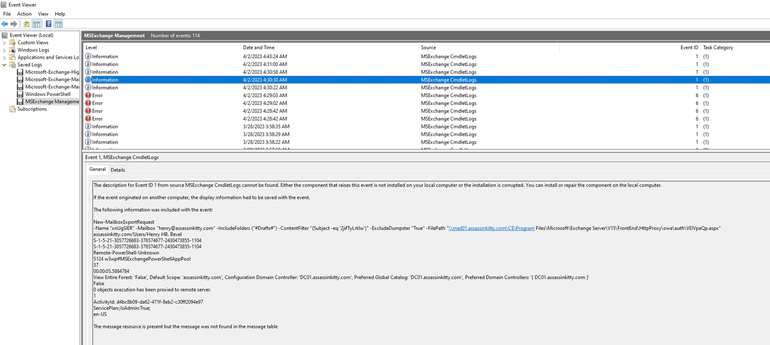Click the date cell 3/28/2023 3:58:35 AM
The height and width of the screenshot is (345, 770).
266,126
